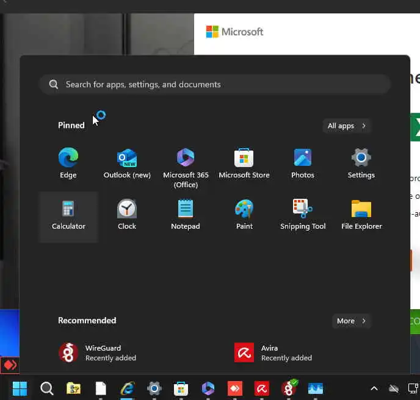
Task: Click the Windows Start button on taskbar
Action: [20, 388]
